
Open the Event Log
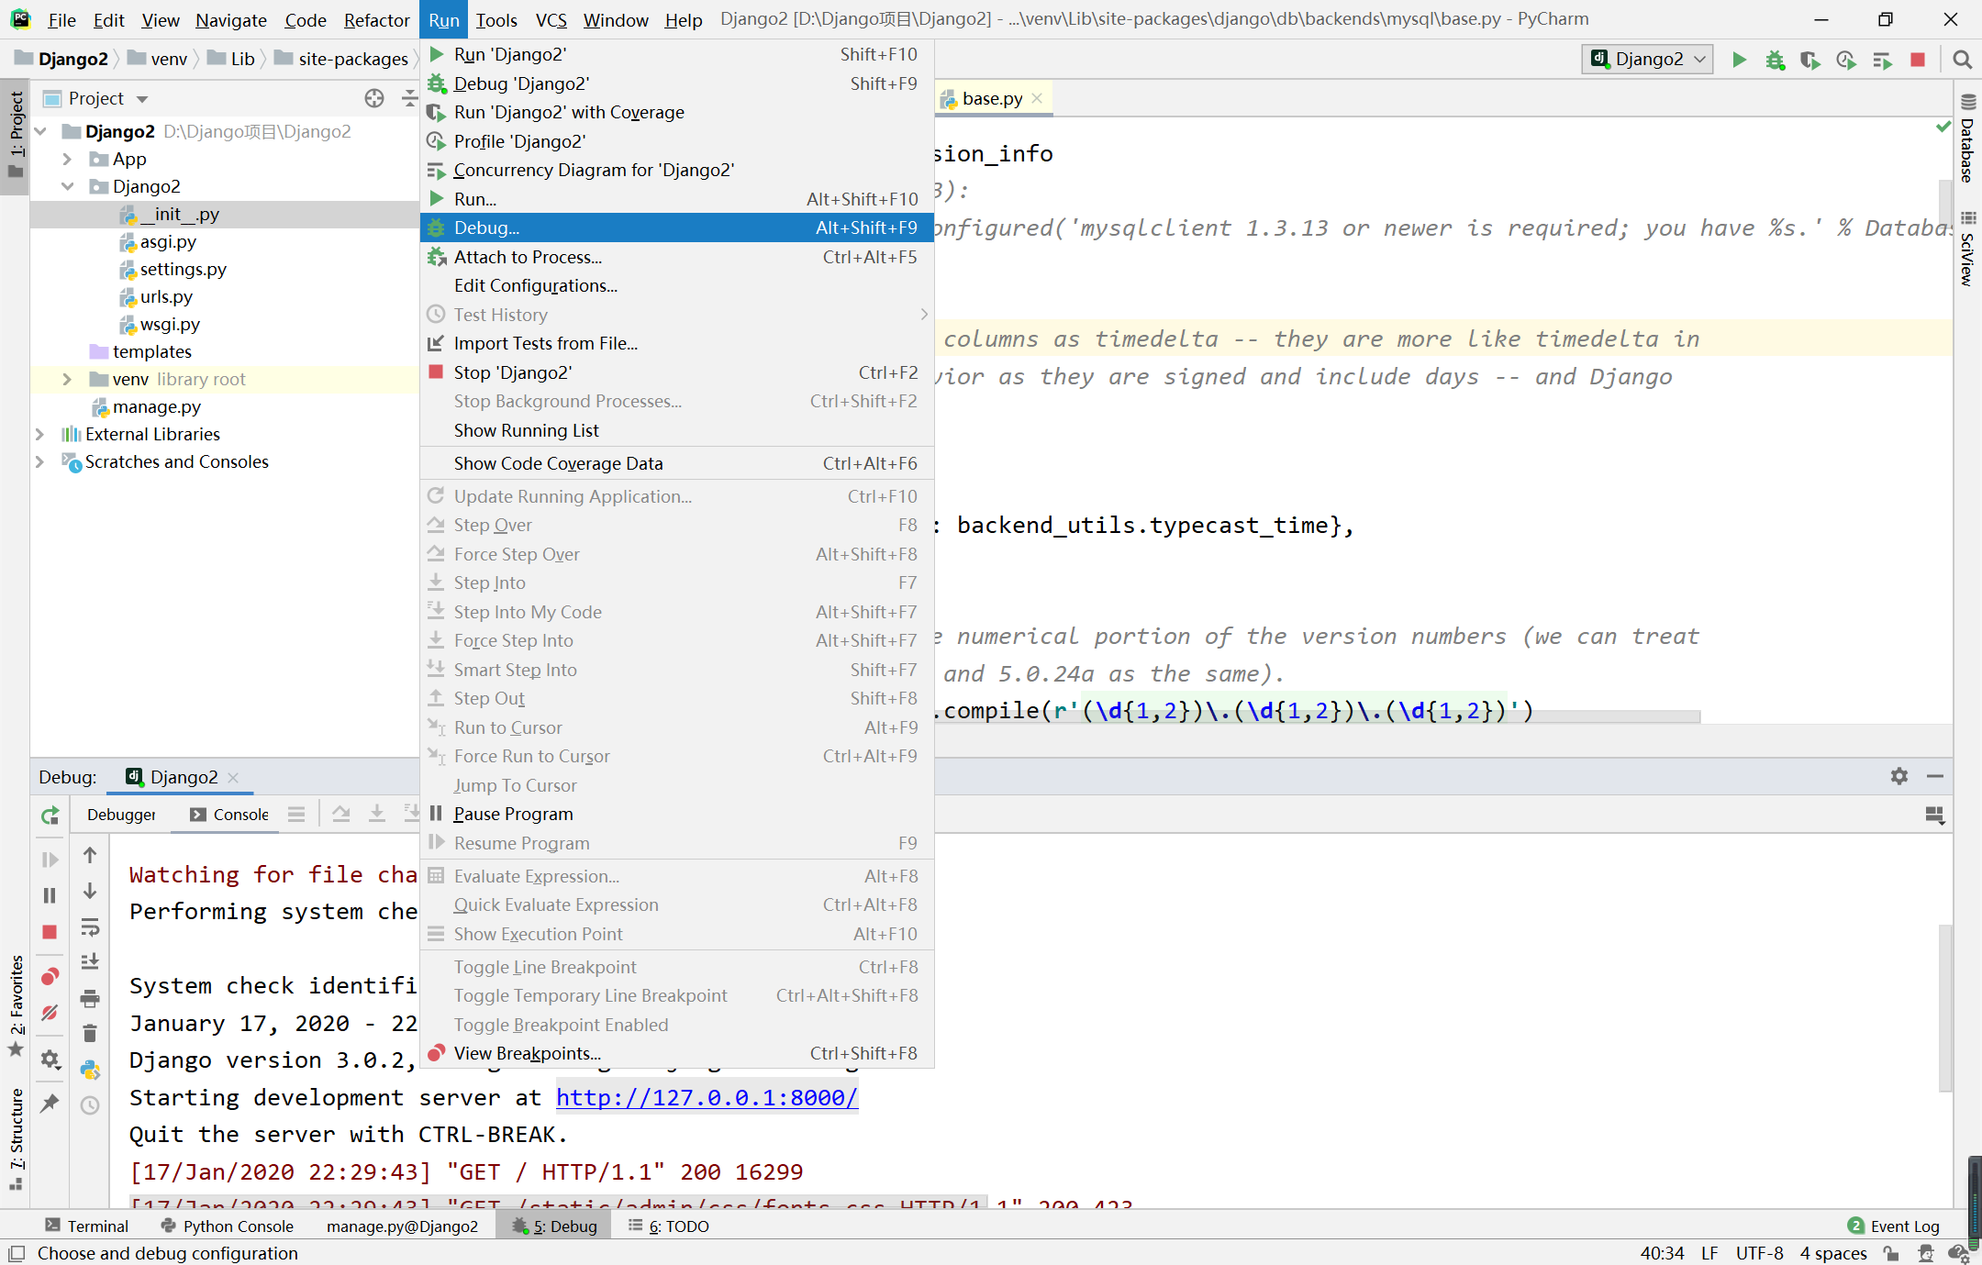pyautogui.click(x=1894, y=1226)
